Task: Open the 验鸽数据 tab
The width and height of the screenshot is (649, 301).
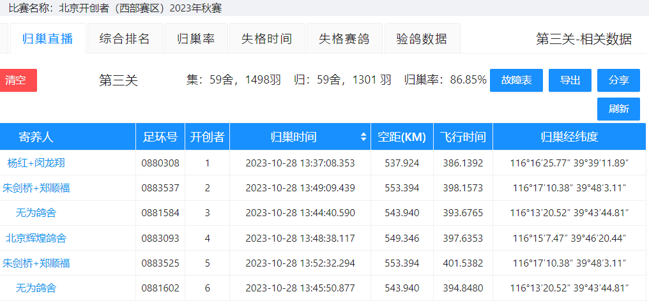Action: tap(422, 39)
